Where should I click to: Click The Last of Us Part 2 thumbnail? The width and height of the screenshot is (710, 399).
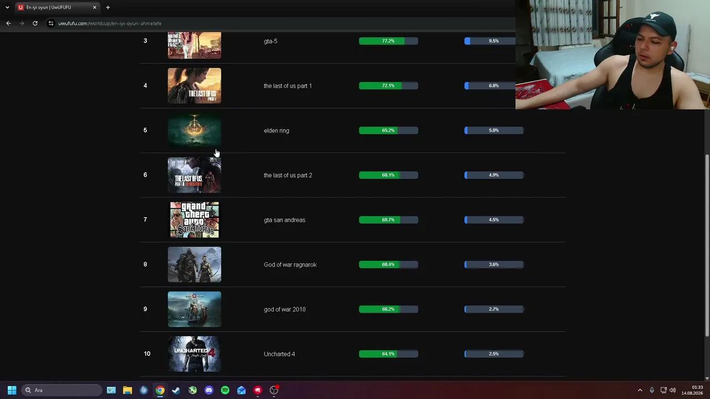(194, 175)
